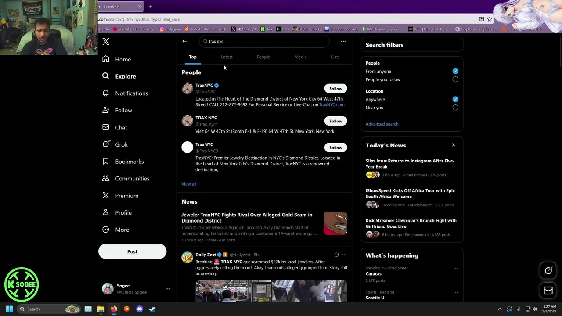Open Discord from the taskbar
The height and width of the screenshot is (316, 562).
[x=140, y=309]
